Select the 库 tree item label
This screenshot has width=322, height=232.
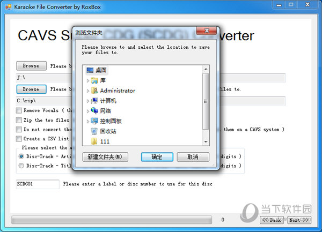[103, 80]
